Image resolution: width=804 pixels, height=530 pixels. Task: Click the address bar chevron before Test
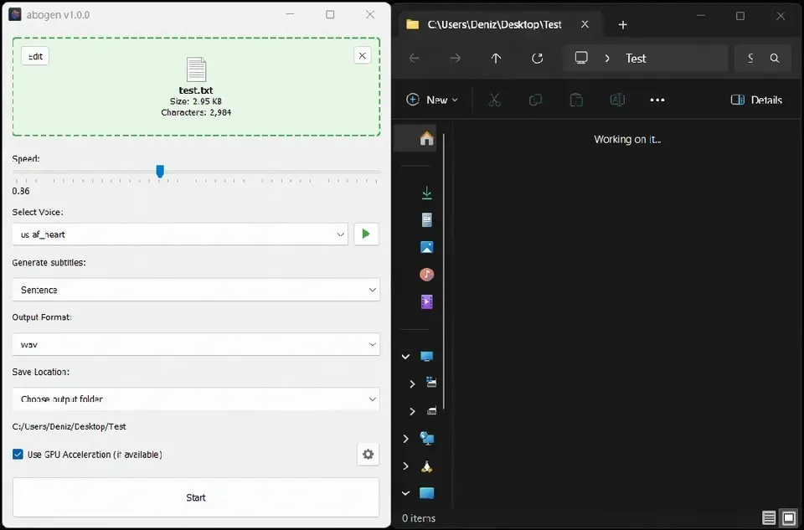607,59
